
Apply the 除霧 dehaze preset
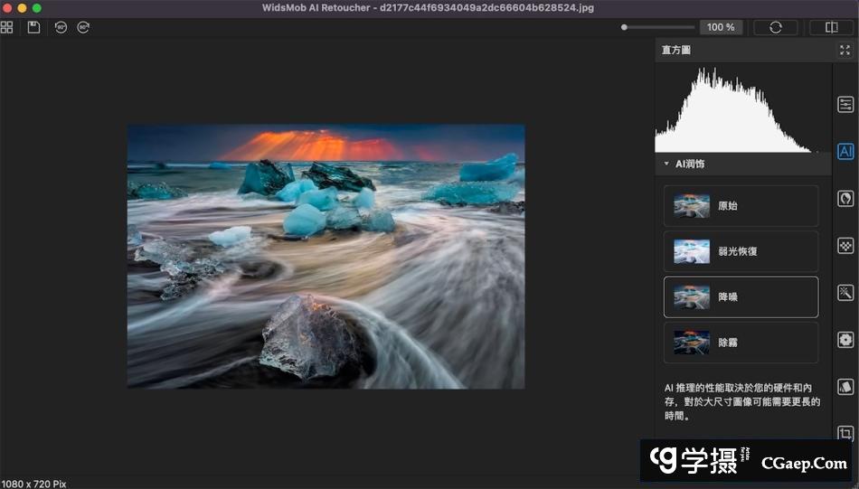(x=741, y=343)
